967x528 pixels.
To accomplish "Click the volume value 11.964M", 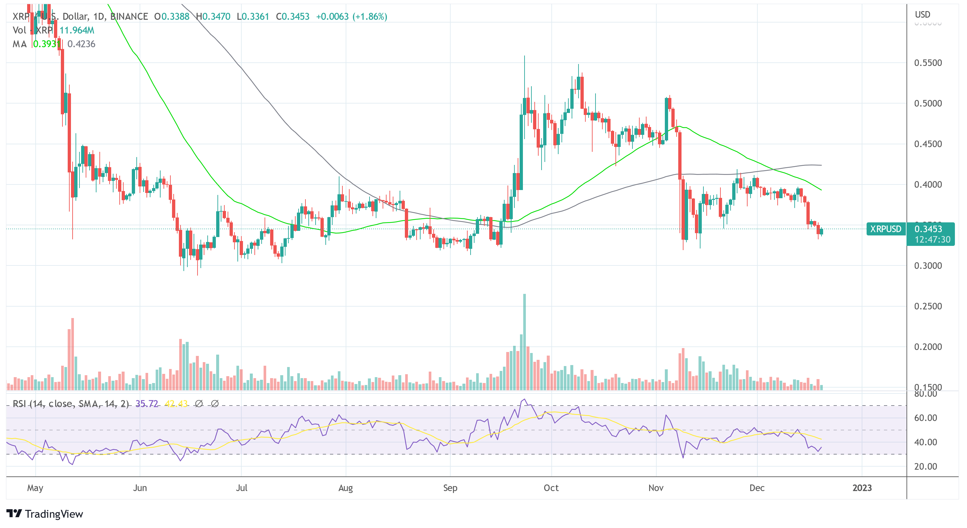I will coord(77,30).
